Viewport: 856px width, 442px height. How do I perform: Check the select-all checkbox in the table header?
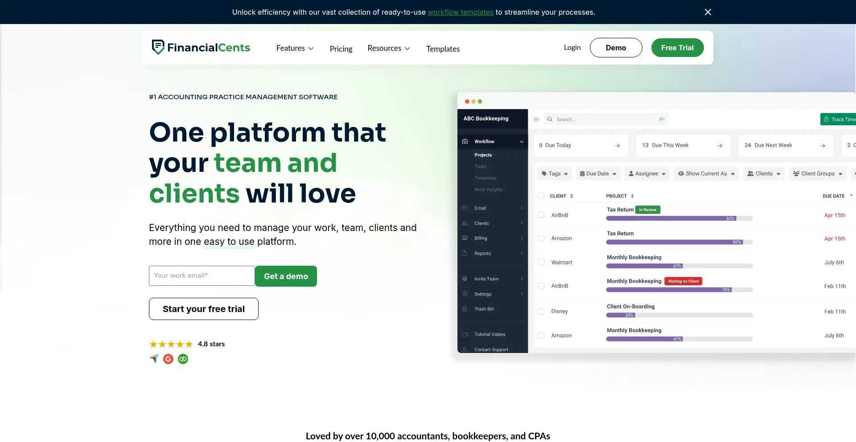click(x=541, y=196)
